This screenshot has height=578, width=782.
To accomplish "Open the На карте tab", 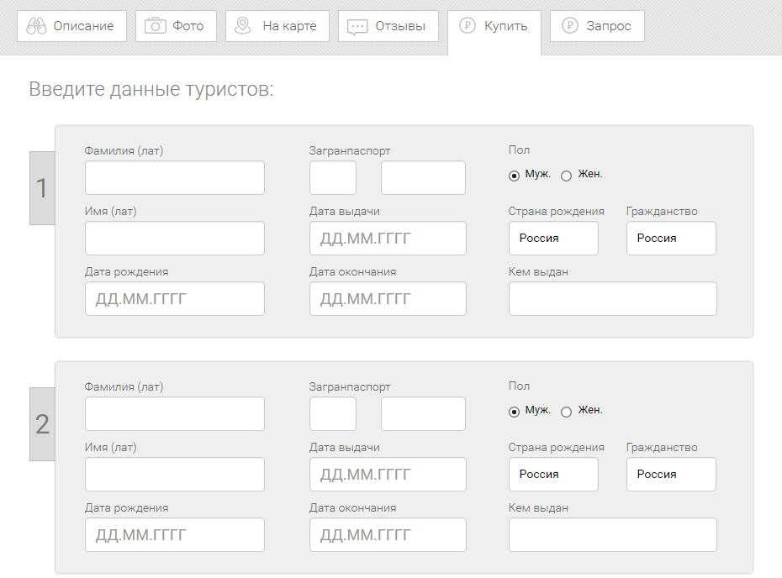I will pos(277,26).
